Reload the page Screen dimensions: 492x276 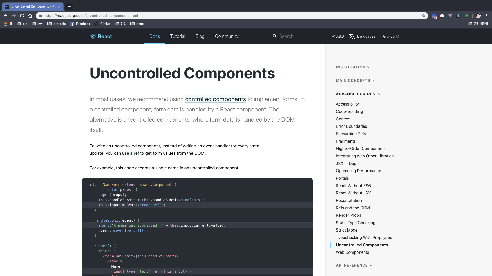pyautogui.click(x=22, y=16)
